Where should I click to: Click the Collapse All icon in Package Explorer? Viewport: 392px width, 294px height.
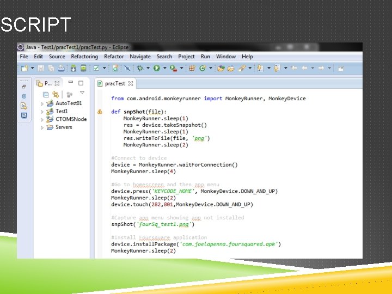[46, 95]
